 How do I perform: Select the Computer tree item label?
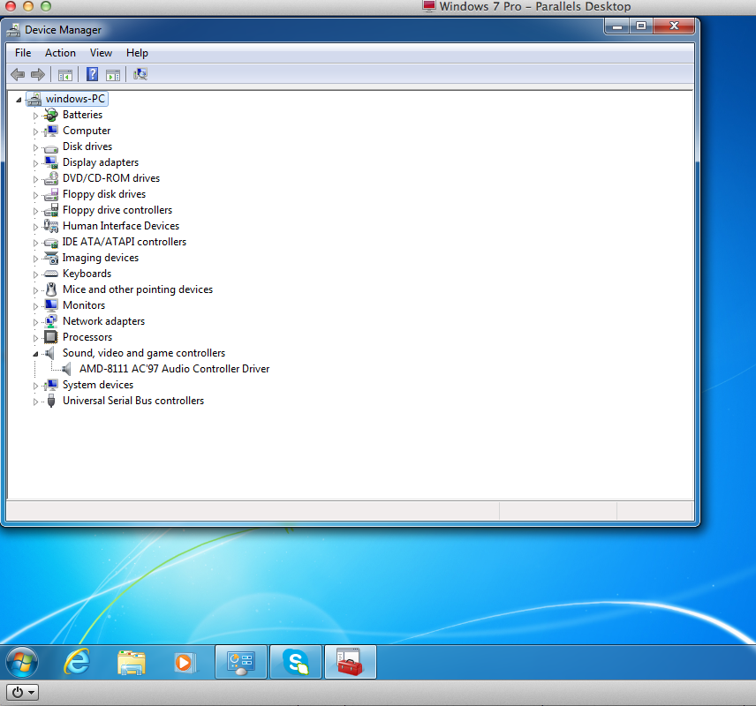pyautogui.click(x=87, y=131)
